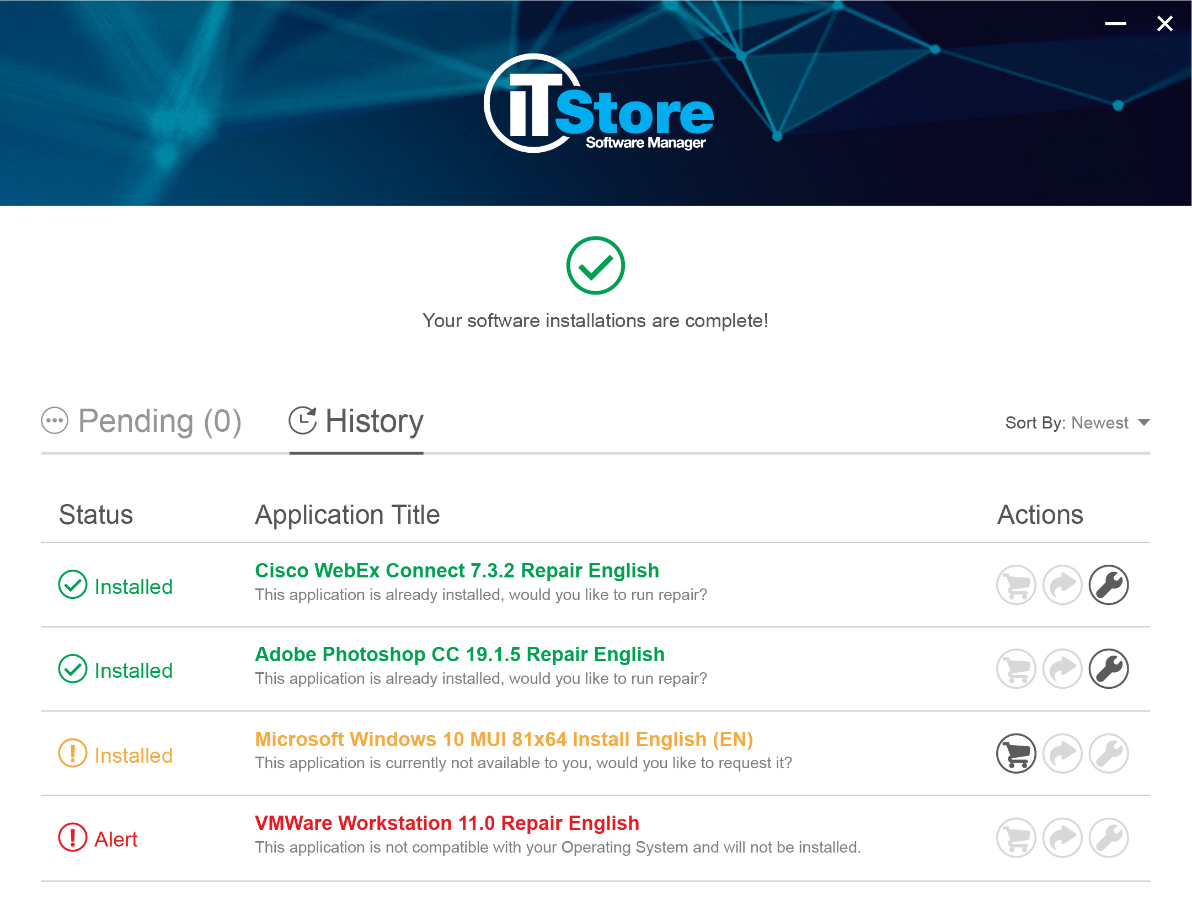Viewport: 1192px width, 916px height.
Task: Click the cart icon in VMWare Workstation row
Action: click(x=1016, y=838)
